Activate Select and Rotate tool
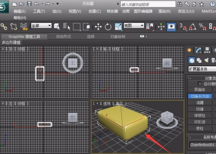Image resolution: width=216 pixels, height=154 pixels. 108,27
